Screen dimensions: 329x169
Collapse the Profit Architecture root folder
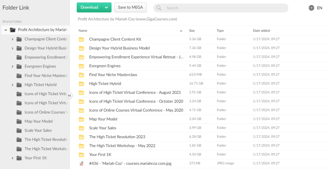click(x=6, y=30)
